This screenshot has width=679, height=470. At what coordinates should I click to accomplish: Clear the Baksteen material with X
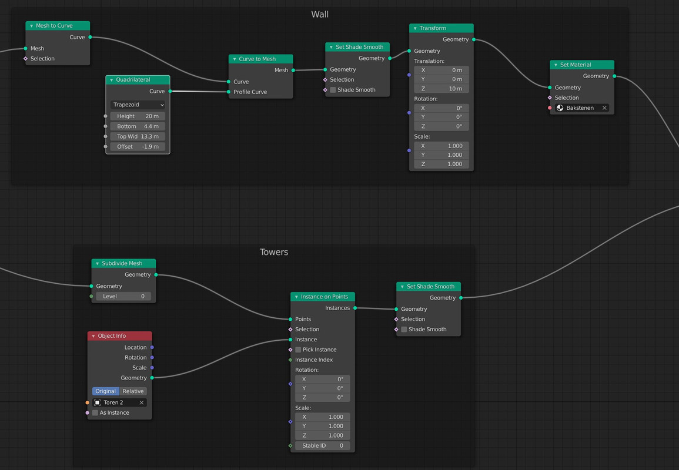click(x=604, y=108)
